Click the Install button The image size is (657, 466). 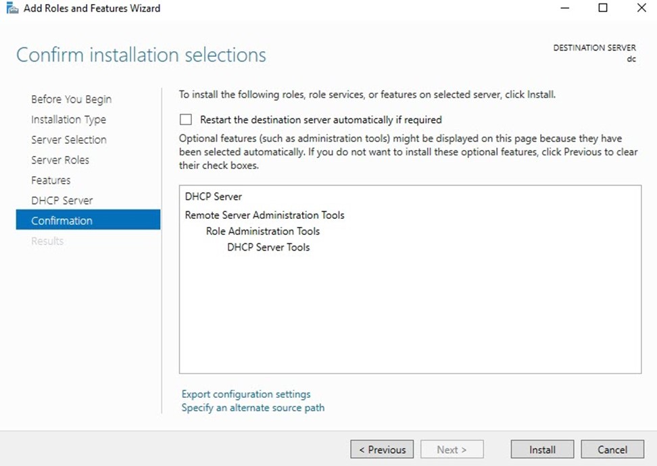(x=542, y=450)
